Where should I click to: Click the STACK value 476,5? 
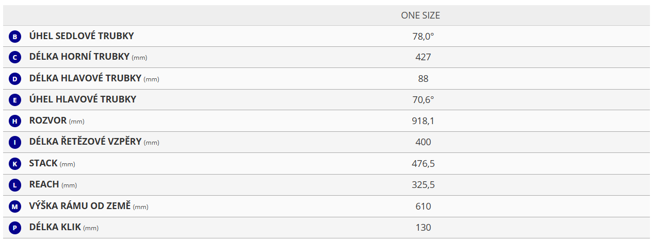[423, 164]
